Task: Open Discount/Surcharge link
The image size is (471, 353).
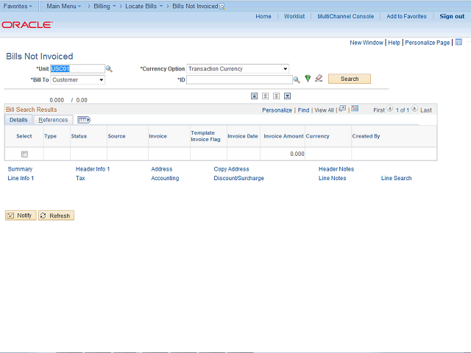Action: [238, 178]
